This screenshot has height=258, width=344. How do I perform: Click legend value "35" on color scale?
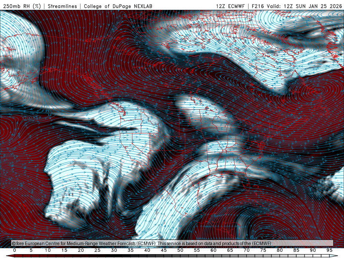tap(131, 250)
